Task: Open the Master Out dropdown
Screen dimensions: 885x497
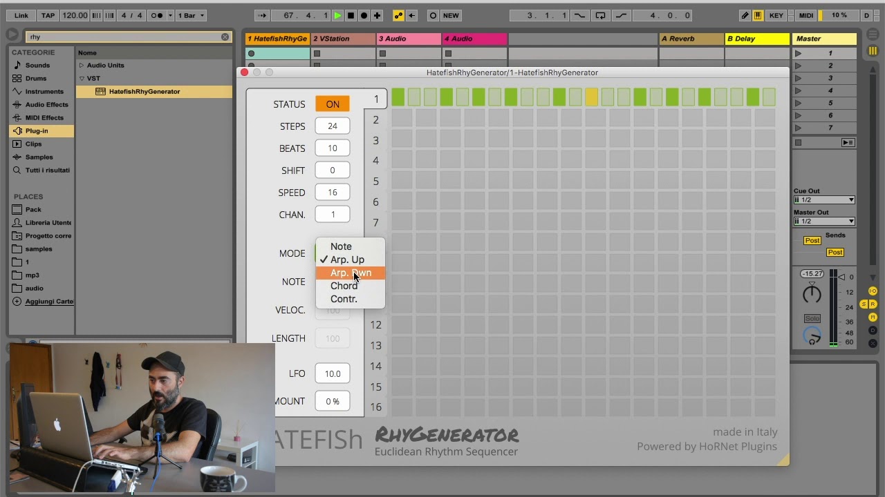Action: point(824,222)
